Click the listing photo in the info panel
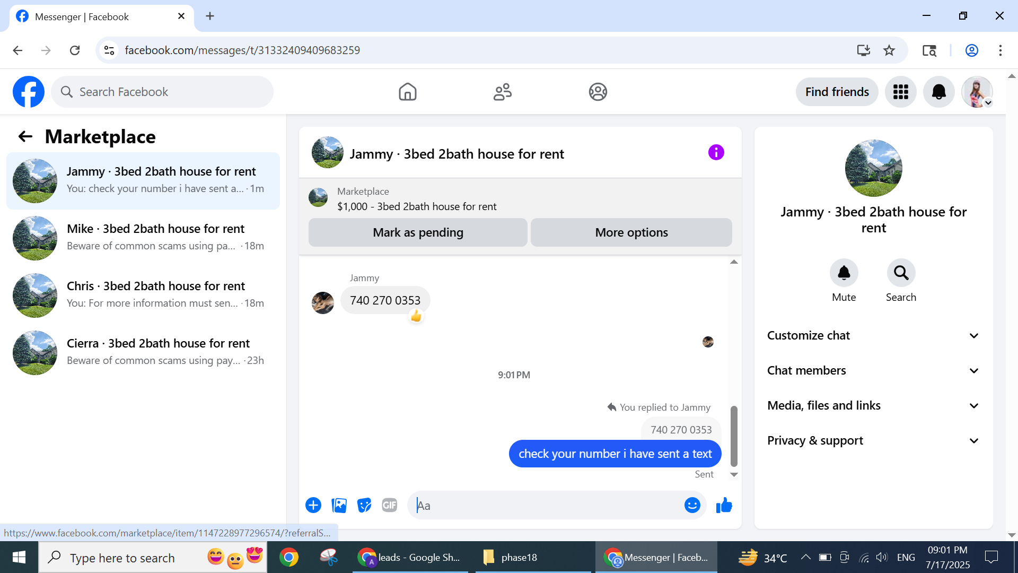Viewport: 1018px width, 573px height. (873, 168)
